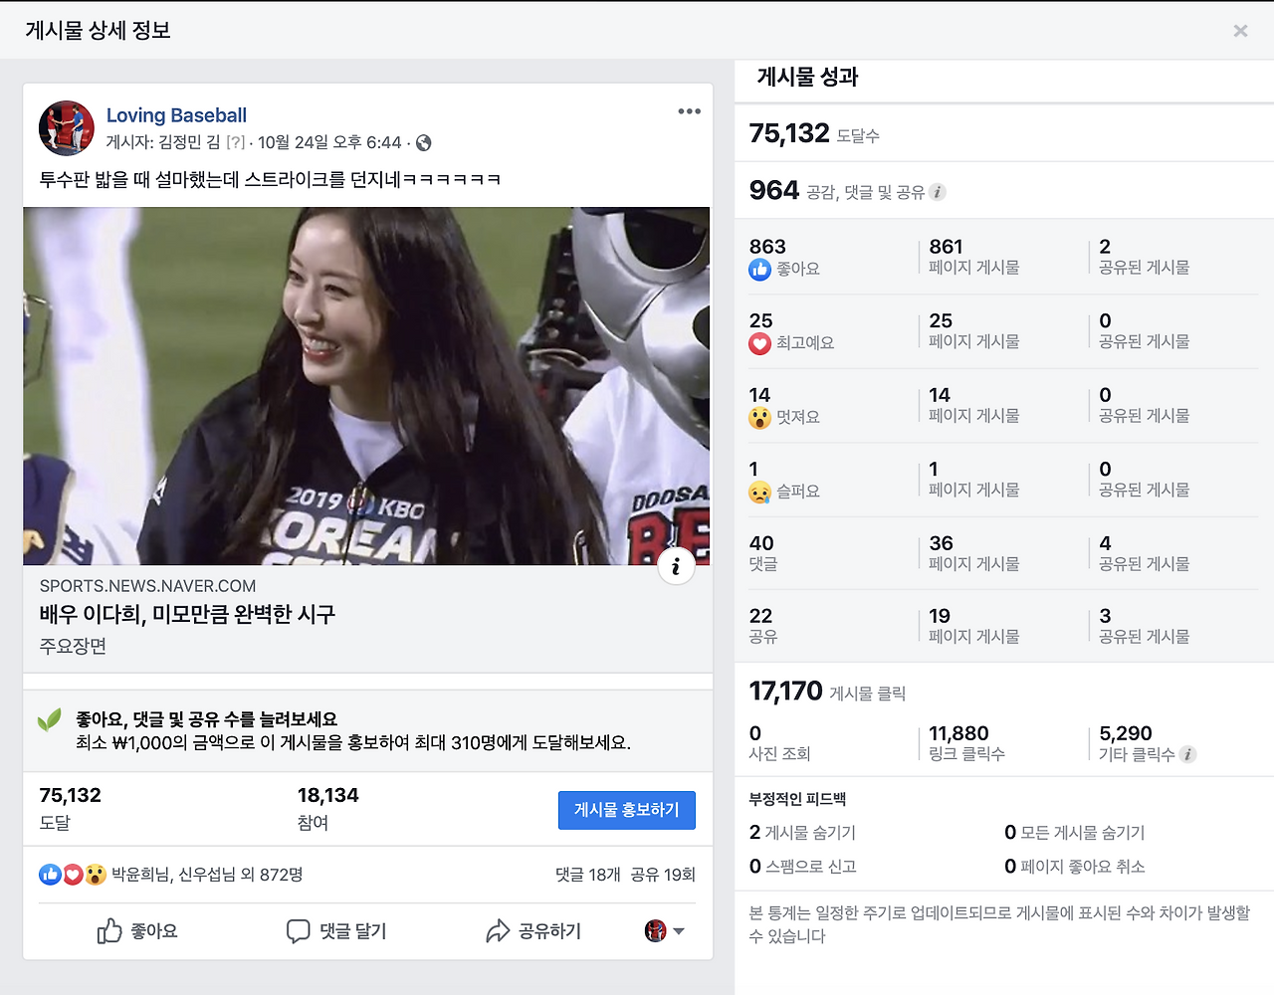Expand the profile avatar dropdown chevron
This screenshot has height=995, width=1274.
click(x=681, y=932)
